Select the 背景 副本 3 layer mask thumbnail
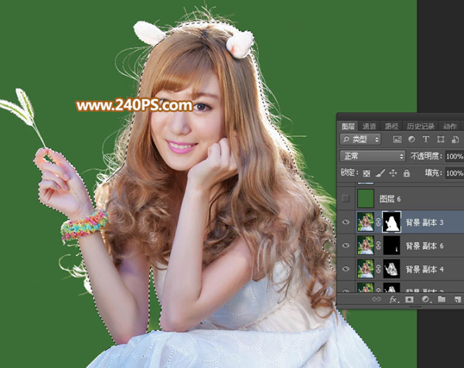The height and width of the screenshot is (368, 464). tap(392, 222)
